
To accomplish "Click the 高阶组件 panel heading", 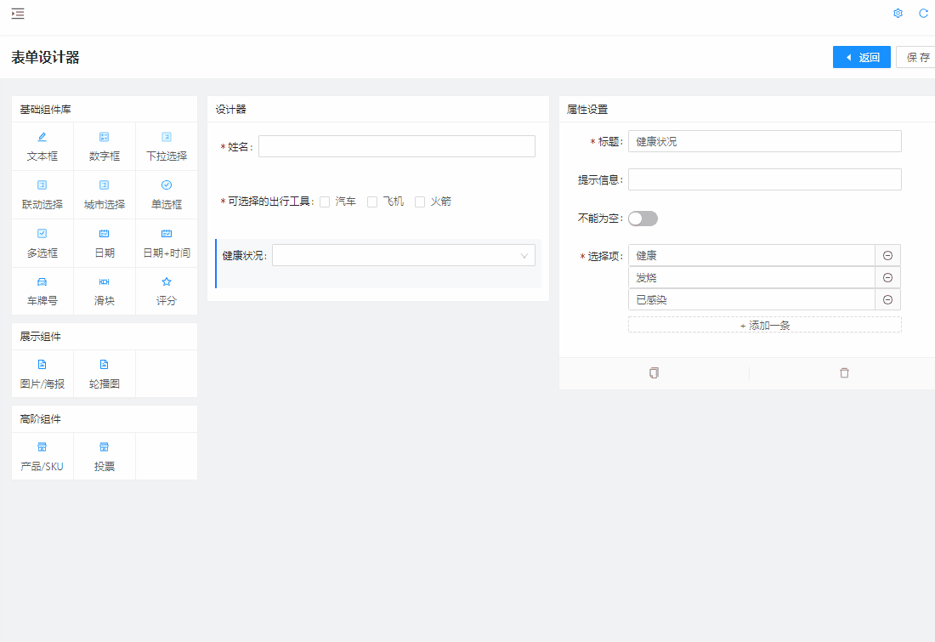I will pyautogui.click(x=40, y=419).
